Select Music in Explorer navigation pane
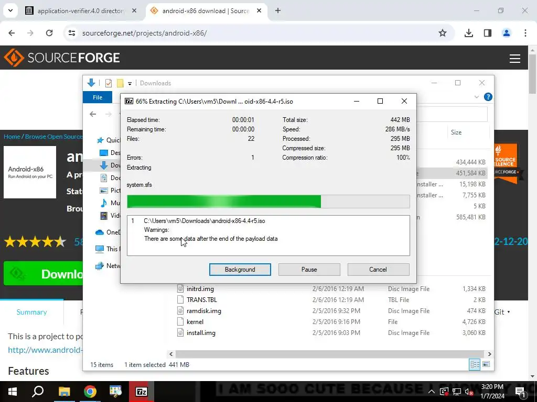The image size is (537, 402). 110,203
